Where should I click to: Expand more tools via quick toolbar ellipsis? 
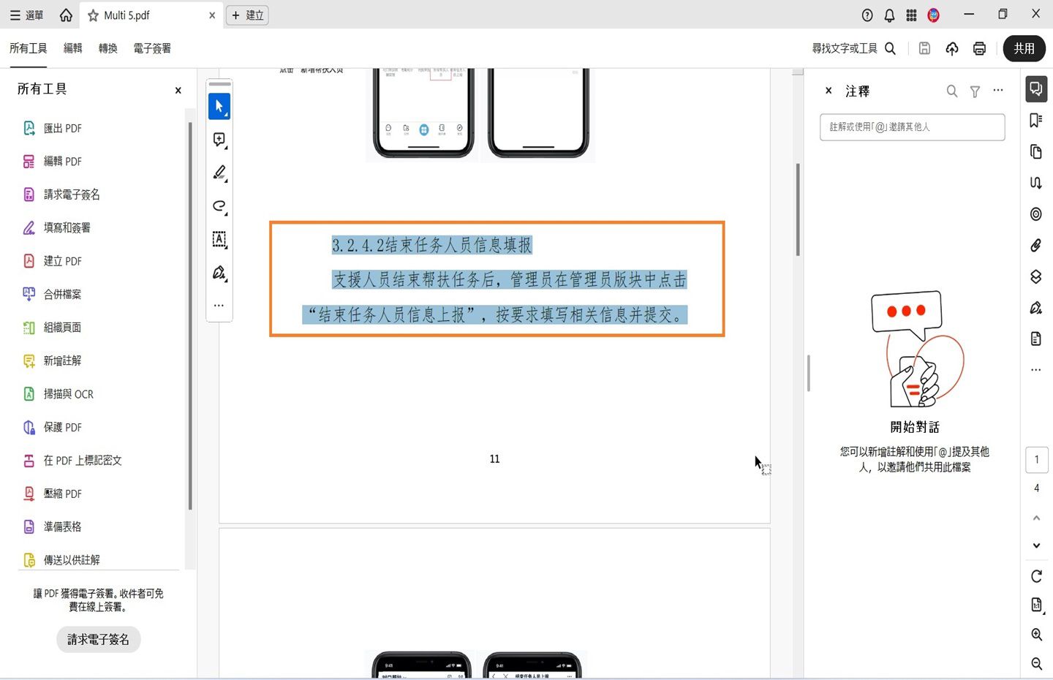pos(219,305)
